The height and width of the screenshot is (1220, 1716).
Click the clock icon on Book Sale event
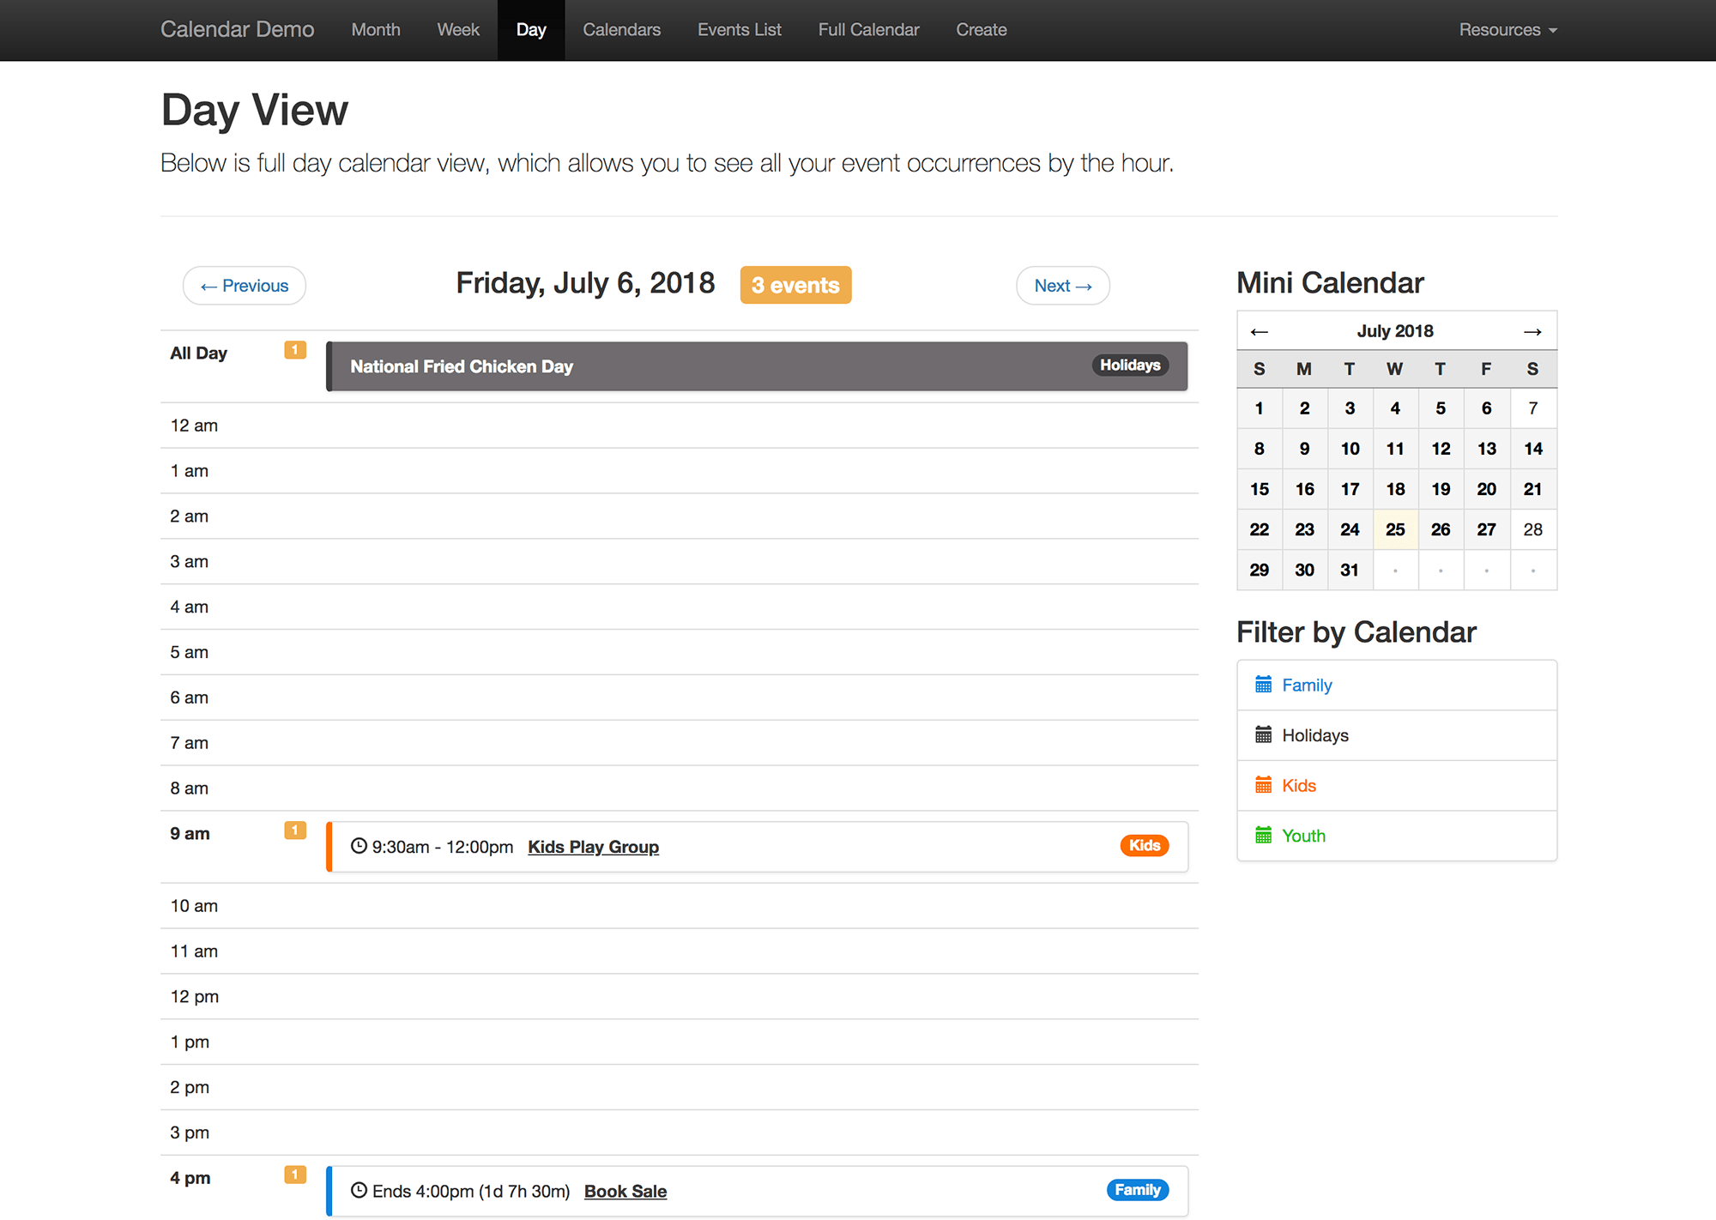point(360,1190)
